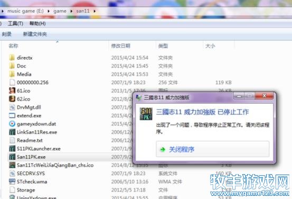Select the STcheck.wma media icon
This screenshot has height=199, width=292.
click(x=12, y=182)
